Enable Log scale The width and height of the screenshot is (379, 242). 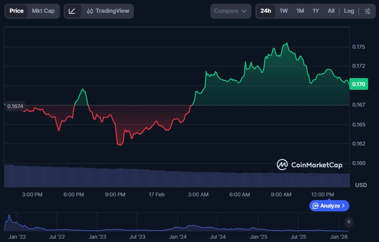click(x=349, y=11)
